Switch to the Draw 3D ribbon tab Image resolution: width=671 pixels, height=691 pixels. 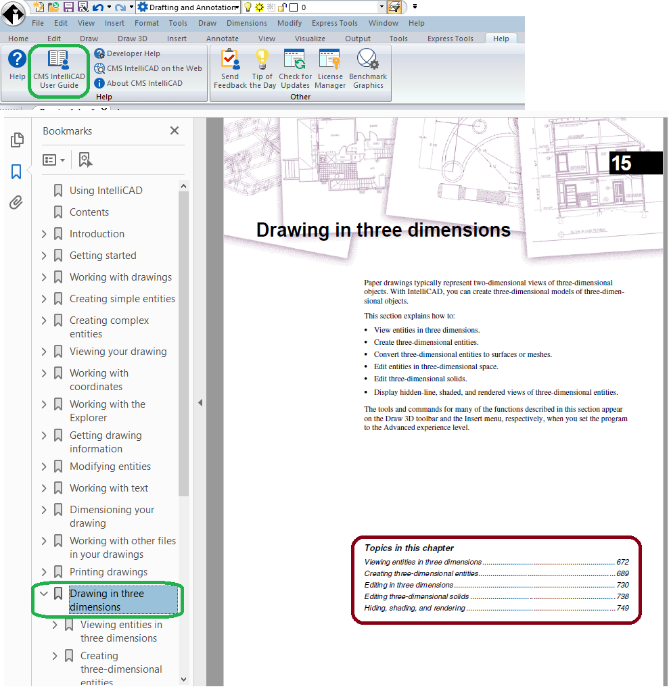point(133,39)
